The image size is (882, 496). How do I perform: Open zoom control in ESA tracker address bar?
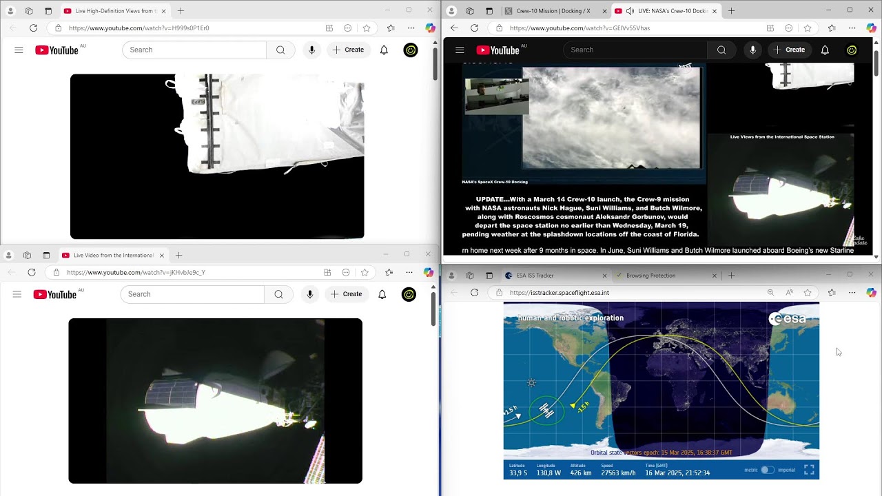(x=770, y=293)
